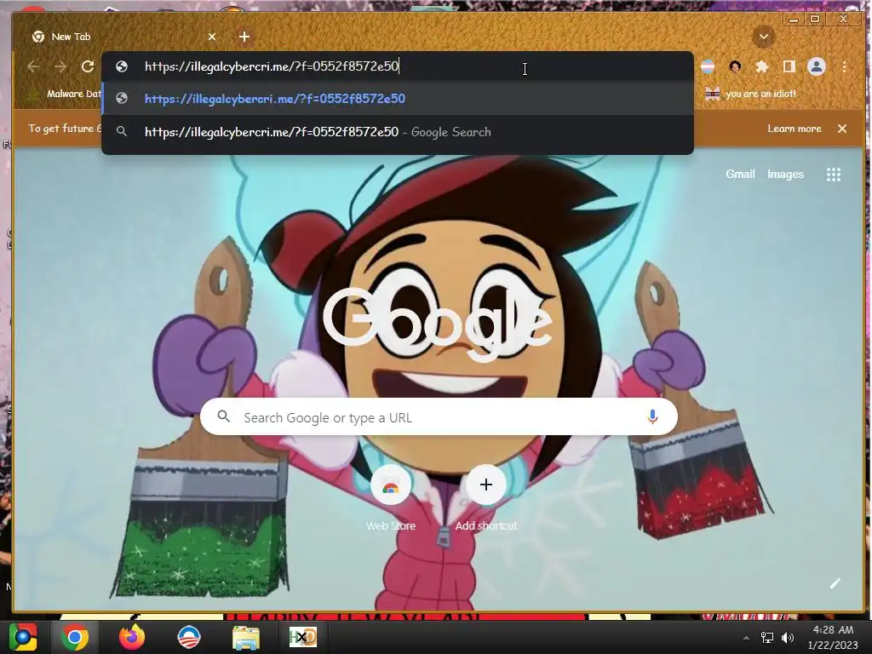Go back using the back arrow
Screen dimensions: 872x654
(x=33, y=66)
